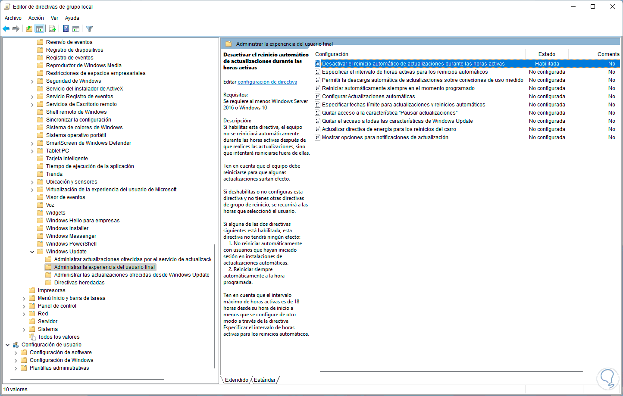Expand 'Plantillas administrativas' under user configuration
Image resolution: width=623 pixels, height=396 pixels.
tap(16, 368)
